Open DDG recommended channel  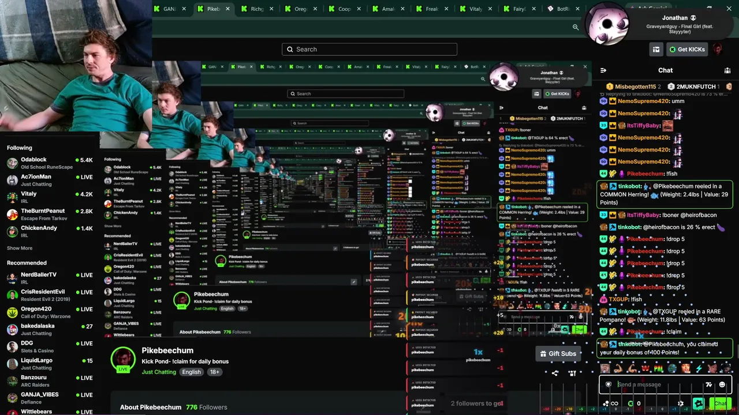50,346
